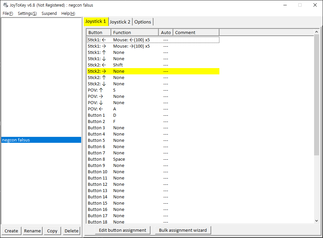Click the Delete profile button
The height and width of the screenshot is (238, 323).
click(72, 231)
